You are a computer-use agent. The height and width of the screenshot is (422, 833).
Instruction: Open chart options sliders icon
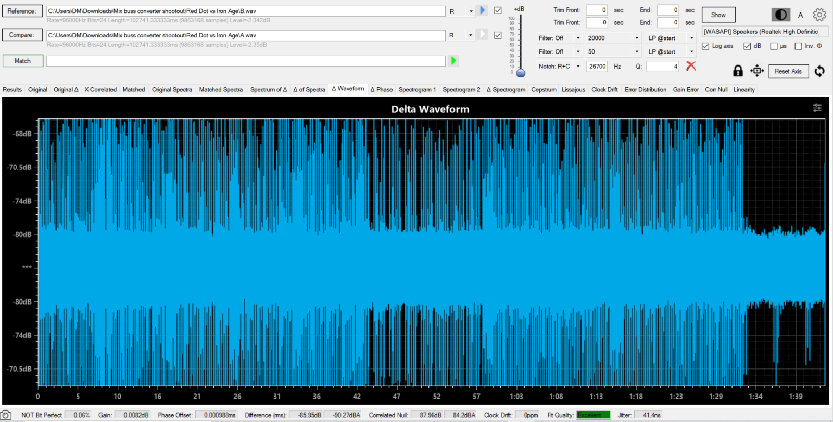(817, 108)
